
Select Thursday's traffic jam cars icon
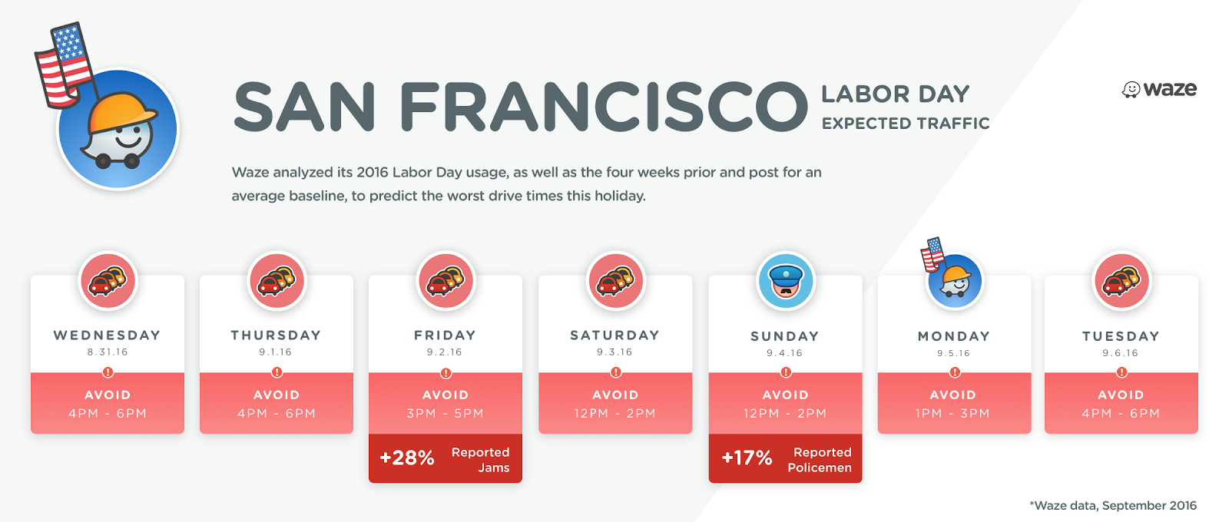point(277,281)
